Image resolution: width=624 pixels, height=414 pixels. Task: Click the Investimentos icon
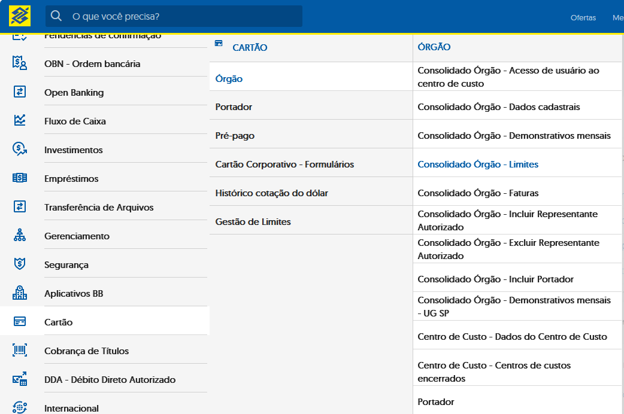click(20, 149)
